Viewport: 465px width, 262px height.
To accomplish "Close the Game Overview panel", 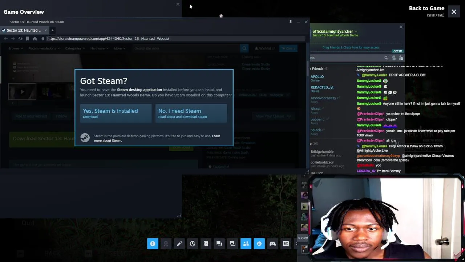I will point(178,4).
